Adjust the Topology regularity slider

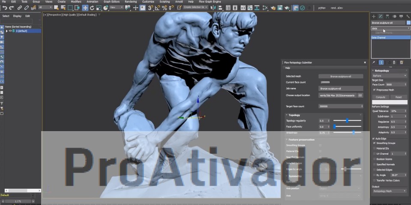[347, 120]
